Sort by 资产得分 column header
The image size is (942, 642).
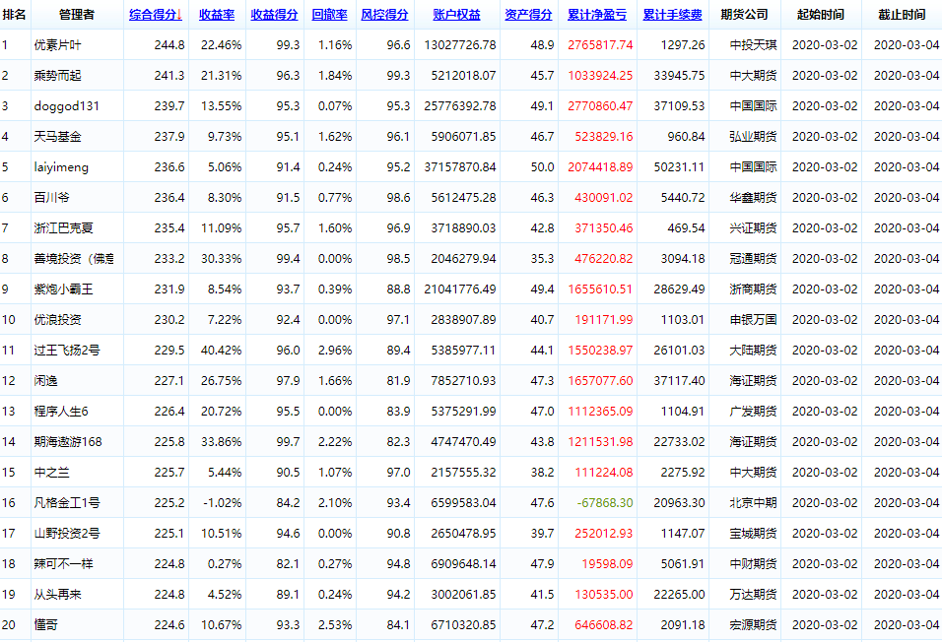(x=528, y=15)
